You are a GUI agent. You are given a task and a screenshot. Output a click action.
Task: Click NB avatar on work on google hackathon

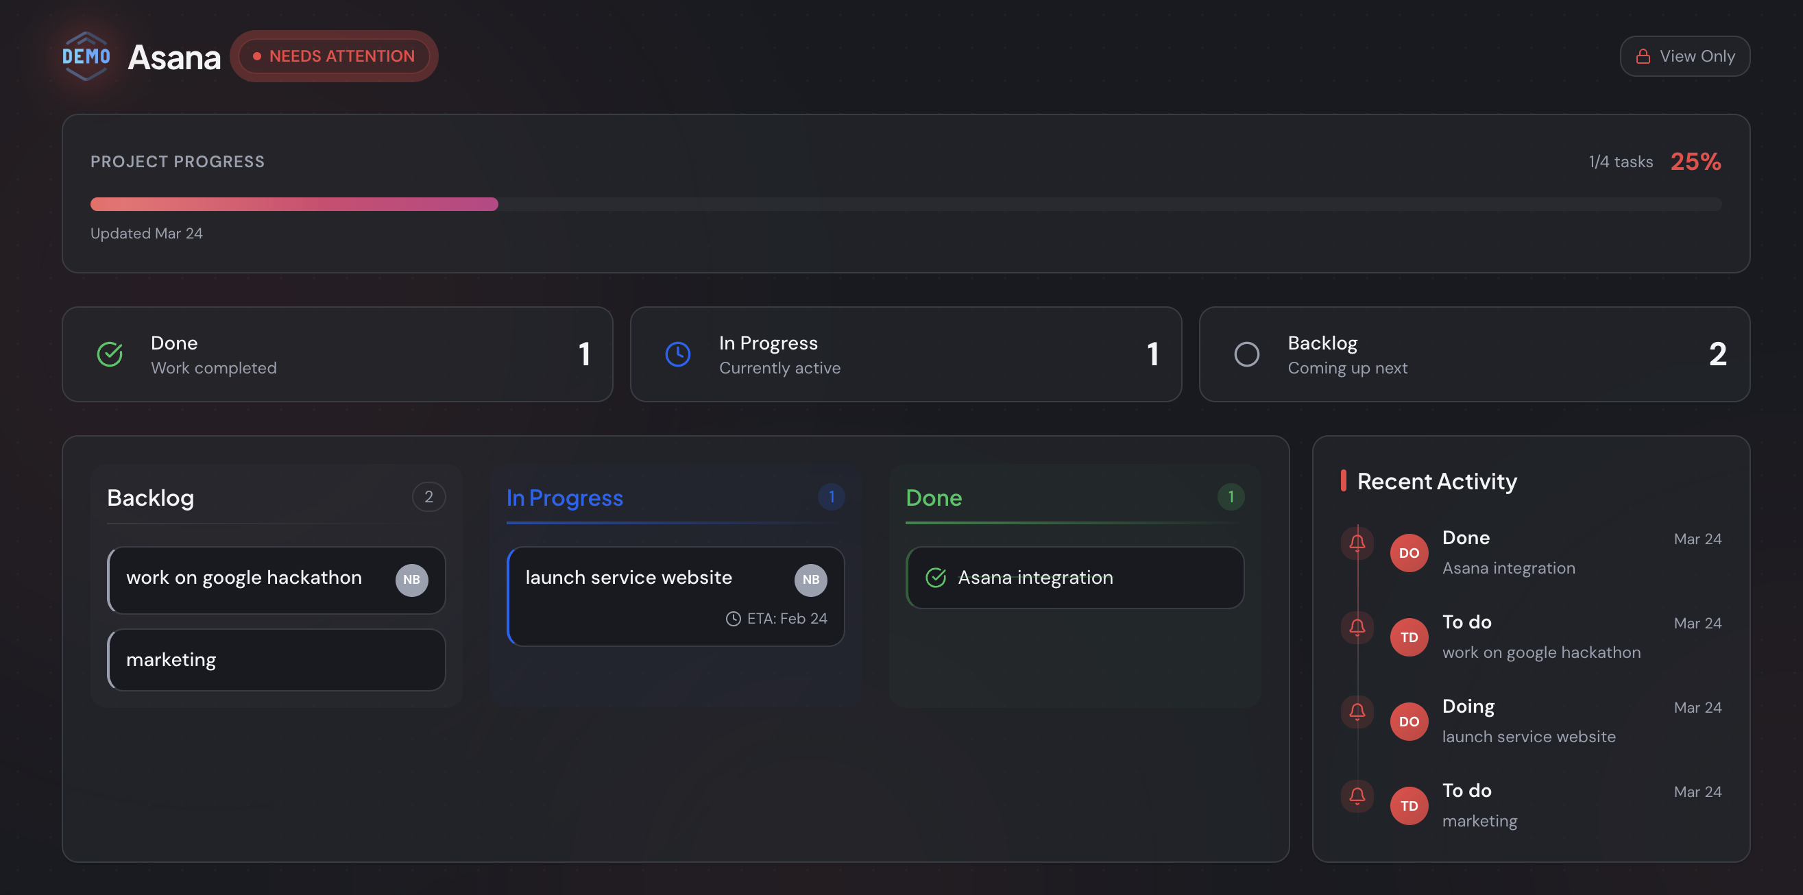(411, 579)
